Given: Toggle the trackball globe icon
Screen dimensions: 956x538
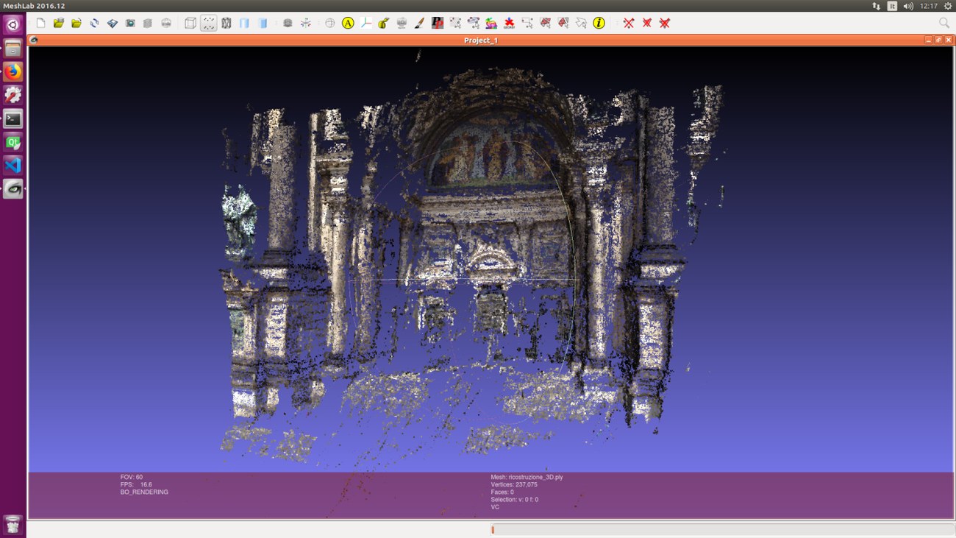Looking at the screenshot, I should [x=330, y=23].
